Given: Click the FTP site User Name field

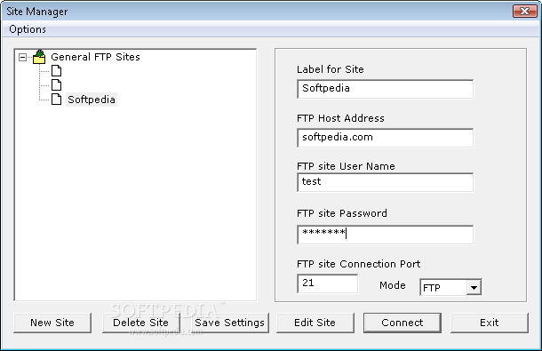Looking at the screenshot, I should point(385,182).
